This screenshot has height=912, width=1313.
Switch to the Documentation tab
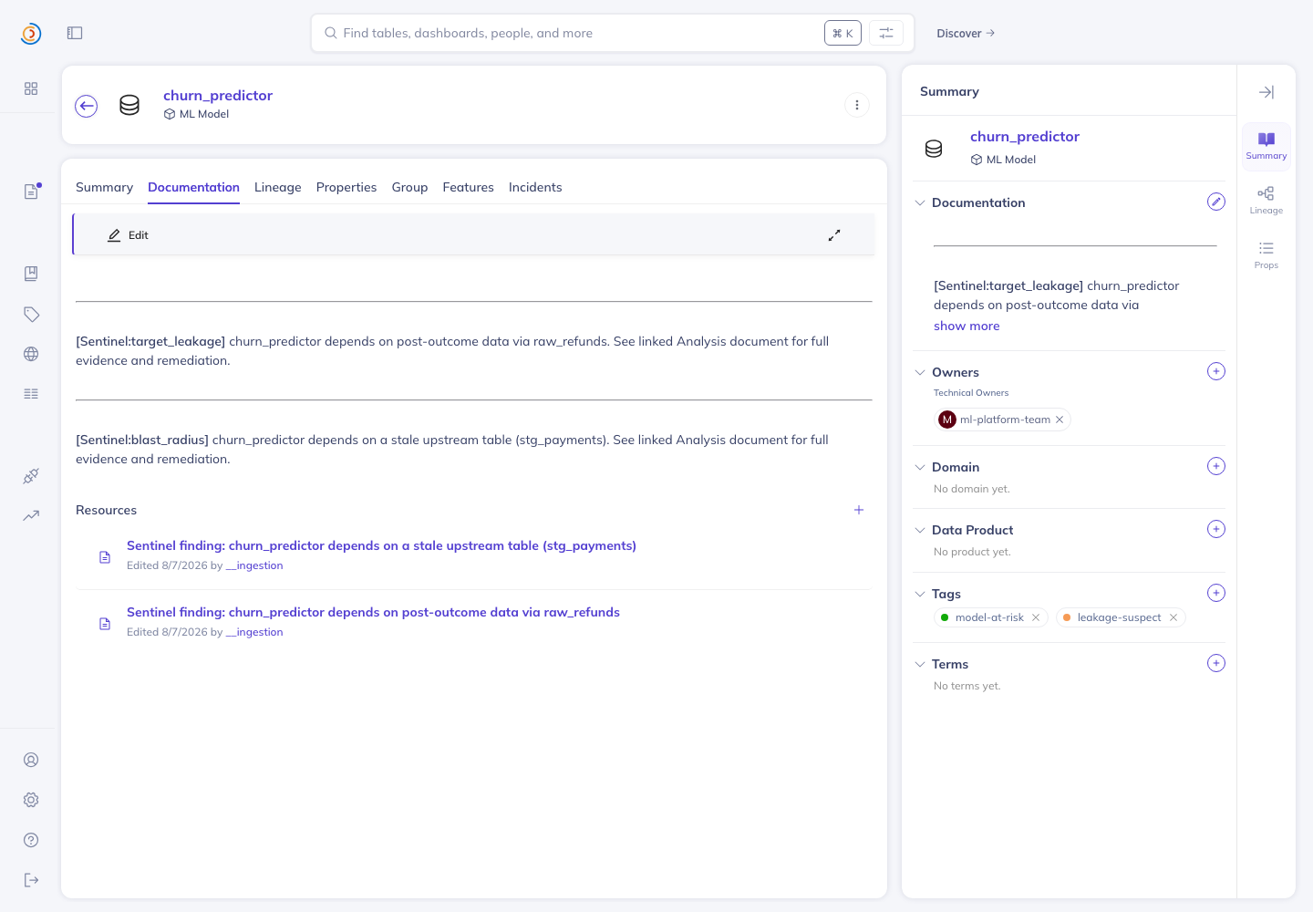pos(193,187)
